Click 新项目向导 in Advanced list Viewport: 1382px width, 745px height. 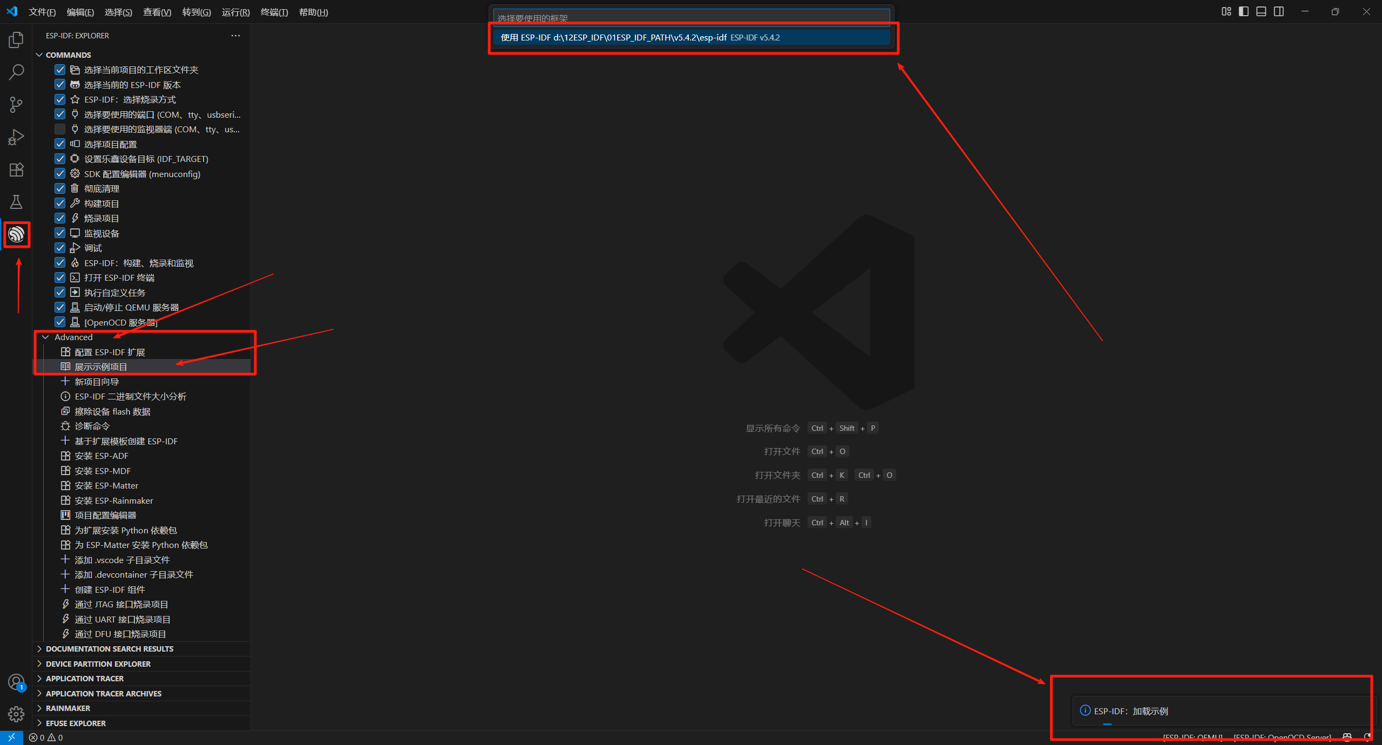96,382
